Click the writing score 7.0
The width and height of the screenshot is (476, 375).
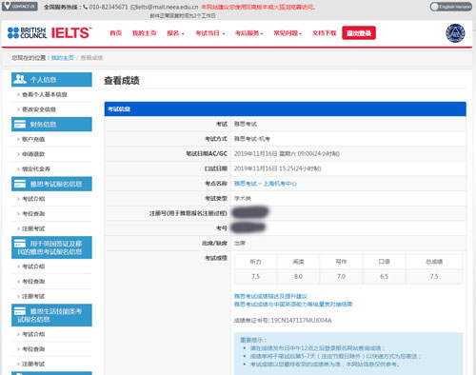[341, 276]
